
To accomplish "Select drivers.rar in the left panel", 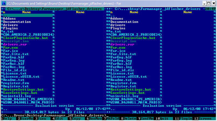I will tap(13, 44).
